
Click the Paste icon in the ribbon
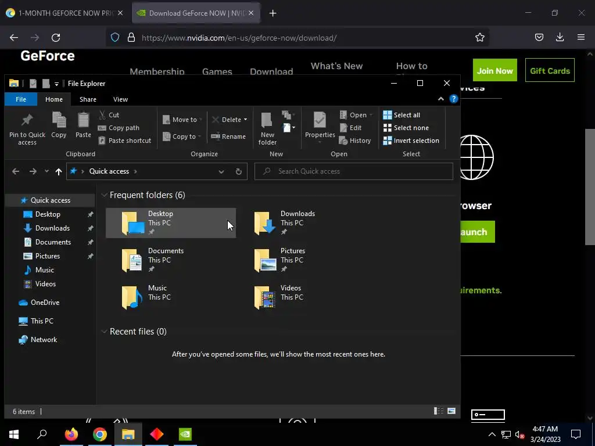[83, 125]
